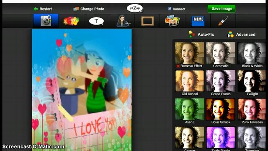Click the Save Image button

click(x=222, y=9)
